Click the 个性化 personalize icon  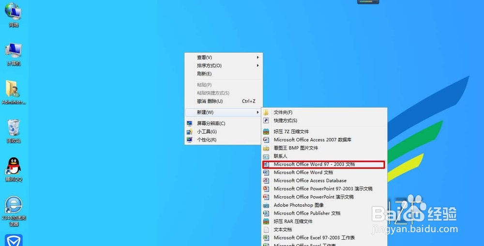190,140
